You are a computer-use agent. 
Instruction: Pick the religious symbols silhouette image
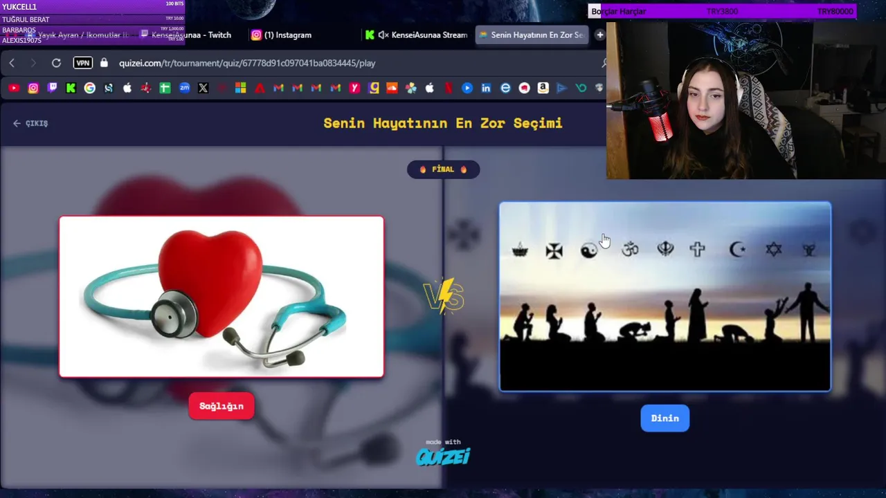(665, 297)
